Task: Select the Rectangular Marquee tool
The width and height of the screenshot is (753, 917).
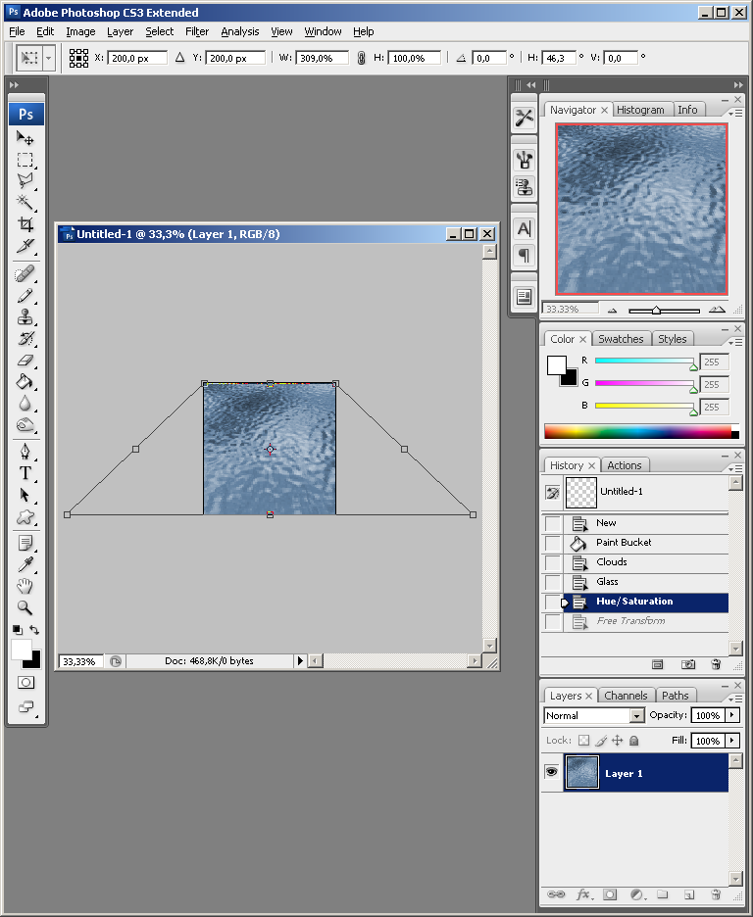Action: coord(25,160)
